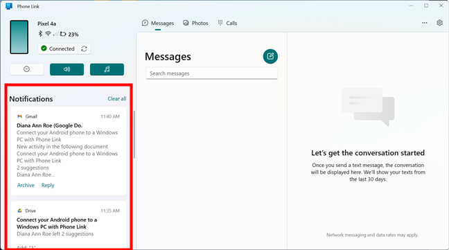Open Settings with the gear icon
449x250 pixels.
[x=439, y=23]
